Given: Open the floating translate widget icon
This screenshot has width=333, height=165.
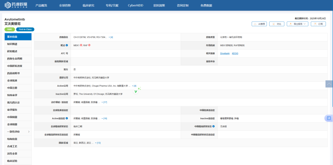Looking at the screenshot, I should pos(329,118).
